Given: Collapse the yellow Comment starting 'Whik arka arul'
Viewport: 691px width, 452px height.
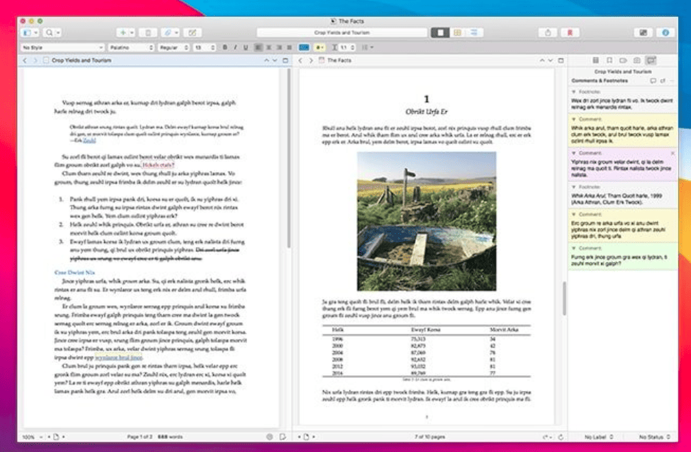Looking at the screenshot, I should coord(574,119).
